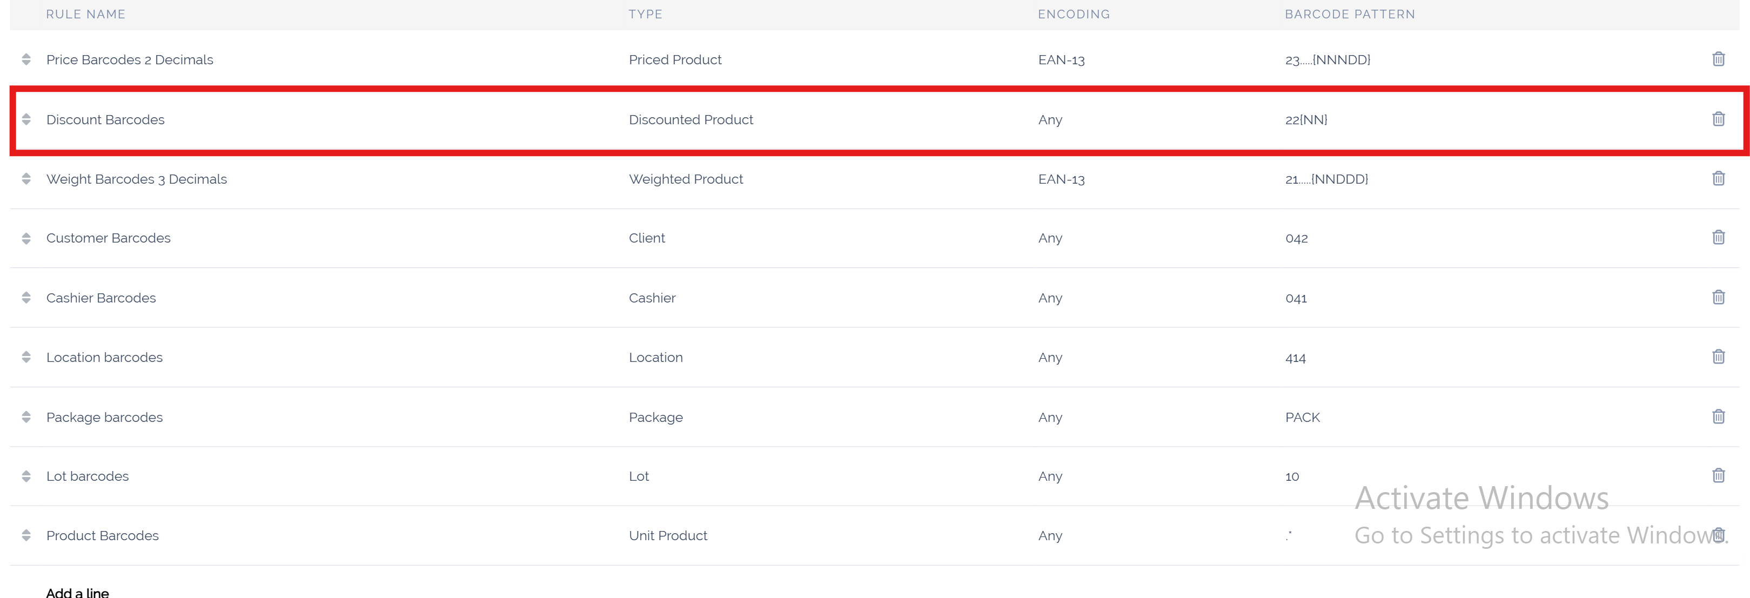Click the Barcode Pattern column header
1750x598 pixels.
[1349, 14]
